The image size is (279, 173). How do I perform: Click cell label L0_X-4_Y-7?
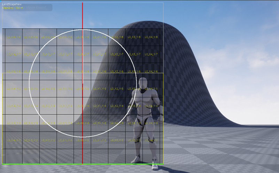14,54
